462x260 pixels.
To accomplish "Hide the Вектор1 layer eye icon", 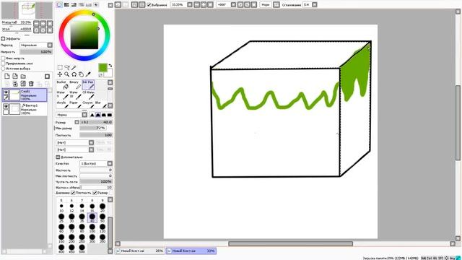I will (x=6, y=106).
